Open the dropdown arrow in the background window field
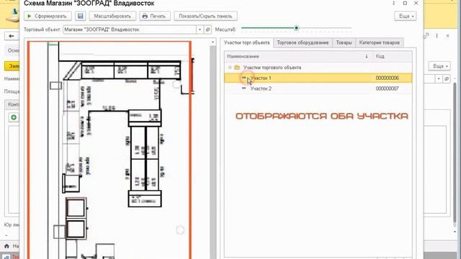The height and width of the screenshot is (259, 461). pos(439,78)
